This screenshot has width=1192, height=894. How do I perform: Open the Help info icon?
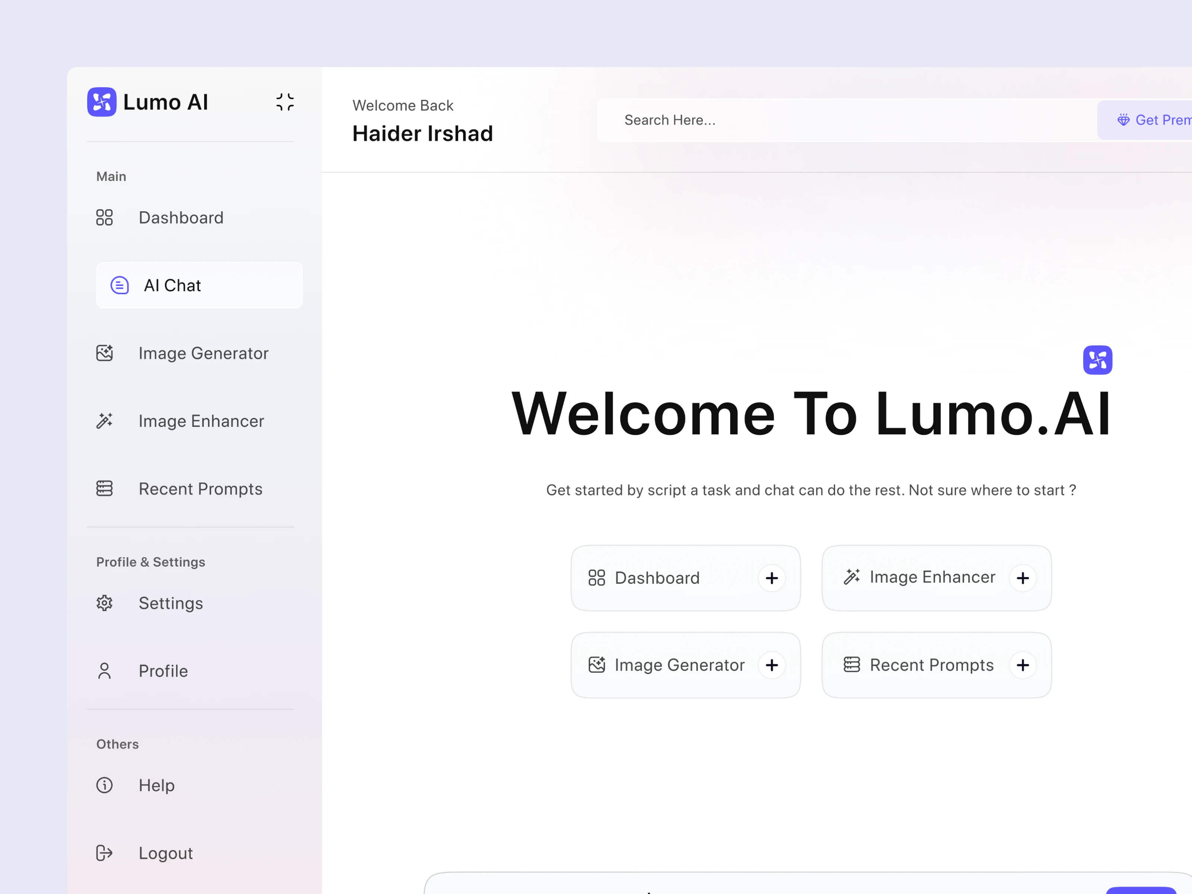pyautogui.click(x=105, y=785)
